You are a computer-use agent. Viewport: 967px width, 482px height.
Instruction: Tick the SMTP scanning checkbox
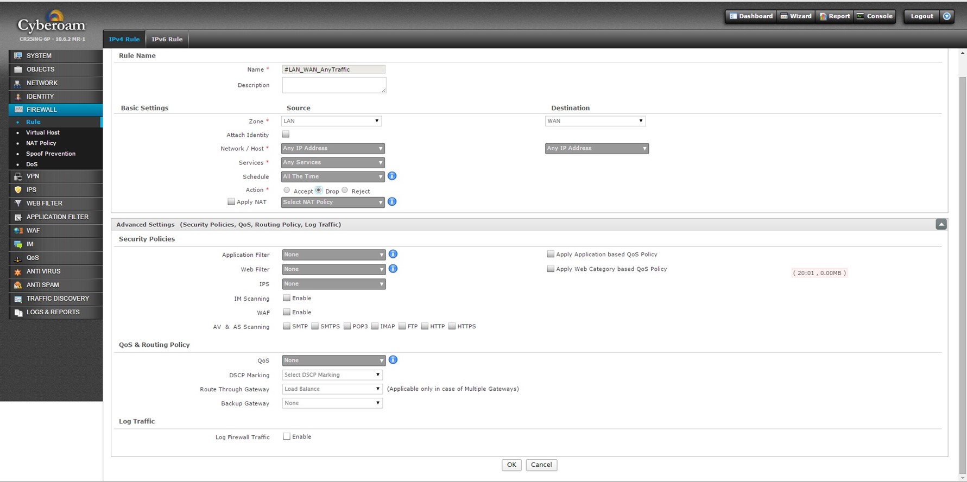287,326
